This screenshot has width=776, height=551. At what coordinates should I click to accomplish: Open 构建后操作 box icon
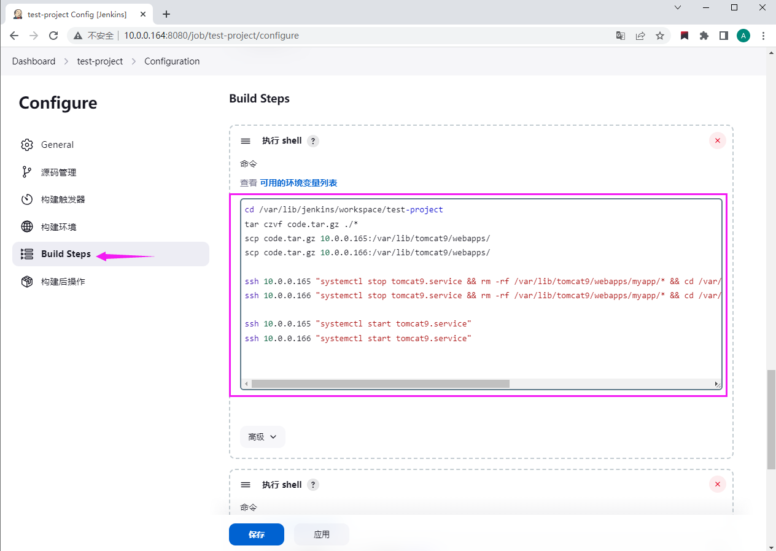27,282
